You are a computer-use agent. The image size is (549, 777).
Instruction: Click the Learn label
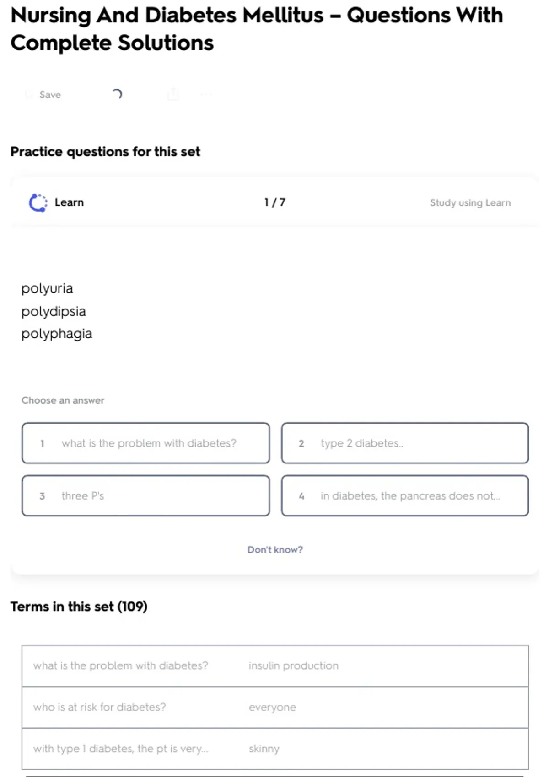tap(69, 202)
